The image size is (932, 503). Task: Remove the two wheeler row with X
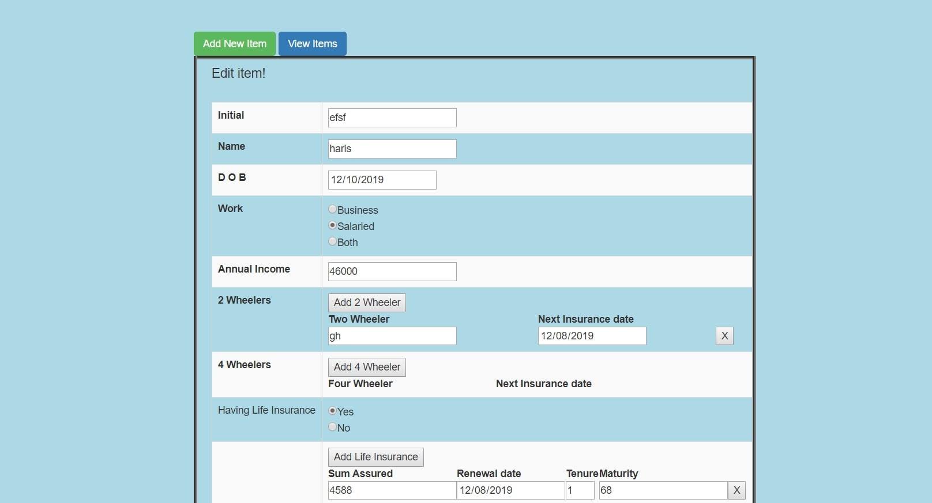click(724, 336)
